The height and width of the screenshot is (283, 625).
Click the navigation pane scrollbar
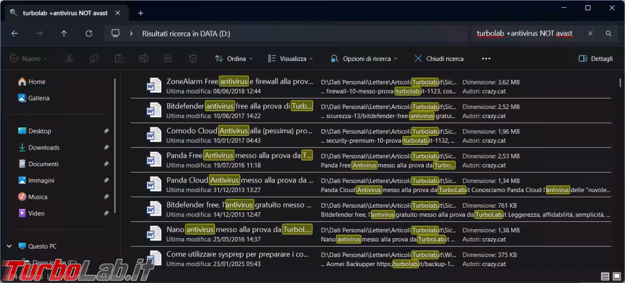pos(116,145)
